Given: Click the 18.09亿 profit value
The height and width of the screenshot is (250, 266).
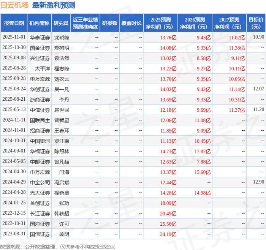Looking at the screenshot, I should tap(168, 203).
